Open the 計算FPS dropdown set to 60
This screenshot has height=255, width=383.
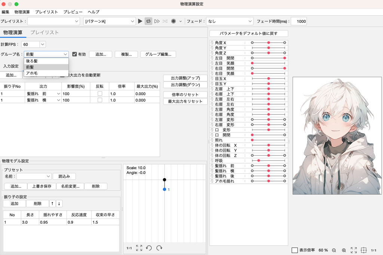(33, 44)
